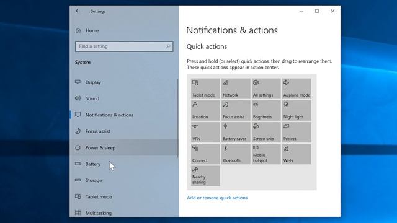Select the Wi-Fi quick action tile
The height and width of the screenshot is (223, 397).
pos(297,154)
